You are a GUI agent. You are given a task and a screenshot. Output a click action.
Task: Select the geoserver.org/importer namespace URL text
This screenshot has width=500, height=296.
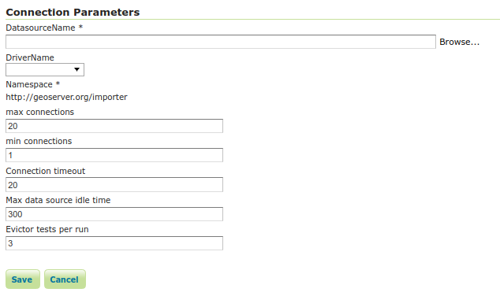pyautogui.click(x=66, y=97)
